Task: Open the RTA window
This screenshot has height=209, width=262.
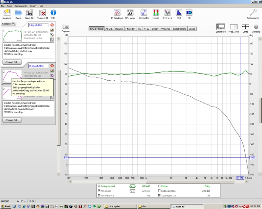Action: pyautogui.click(x=179, y=14)
